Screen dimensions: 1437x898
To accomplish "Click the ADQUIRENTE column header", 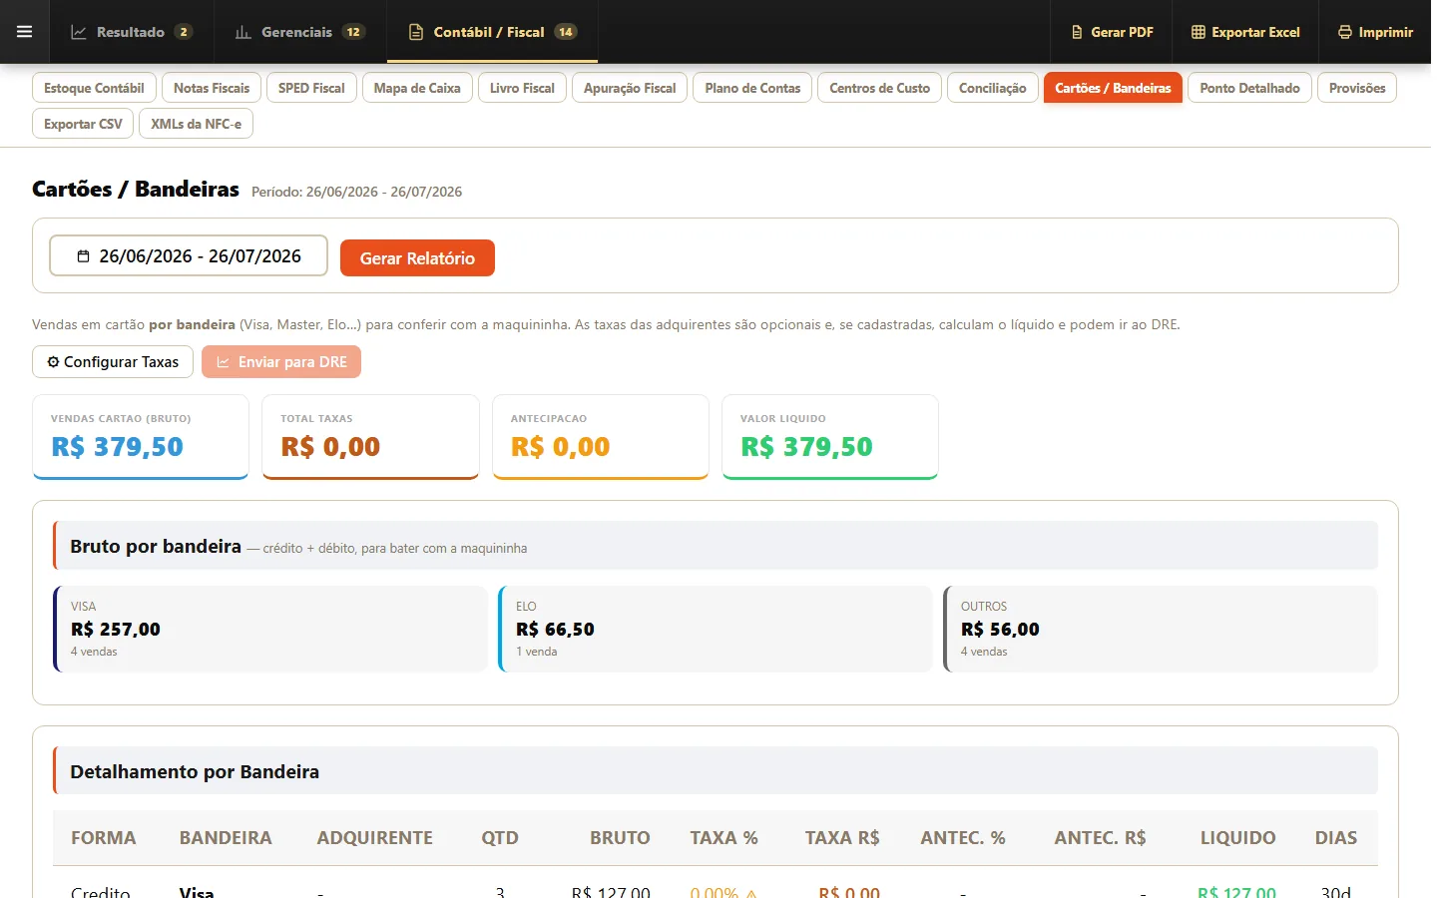I will (x=375, y=838).
